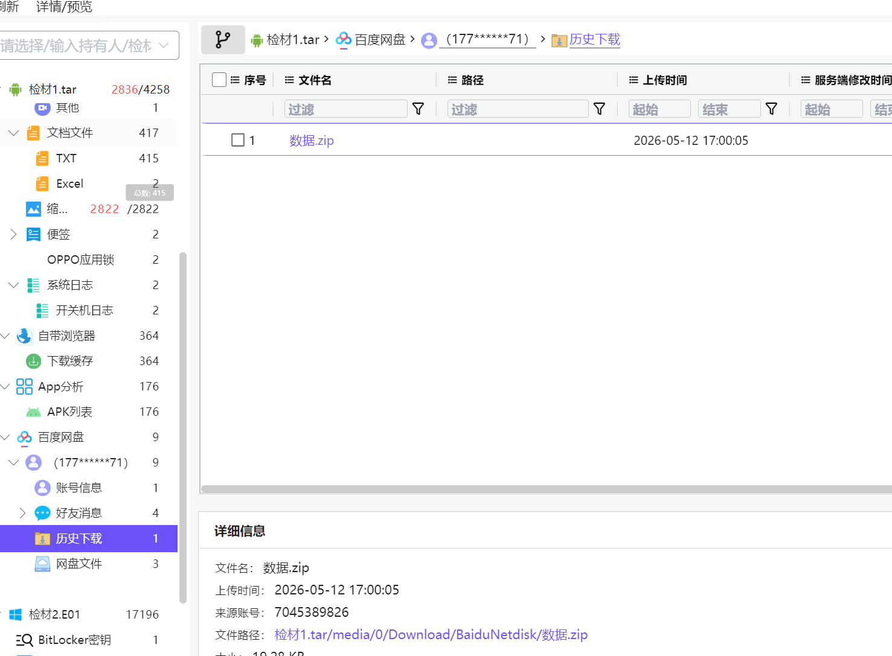Click the (177******71) breadcrumb link
Screen dimensions: 892x656
pyautogui.click(x=487, y=39)
